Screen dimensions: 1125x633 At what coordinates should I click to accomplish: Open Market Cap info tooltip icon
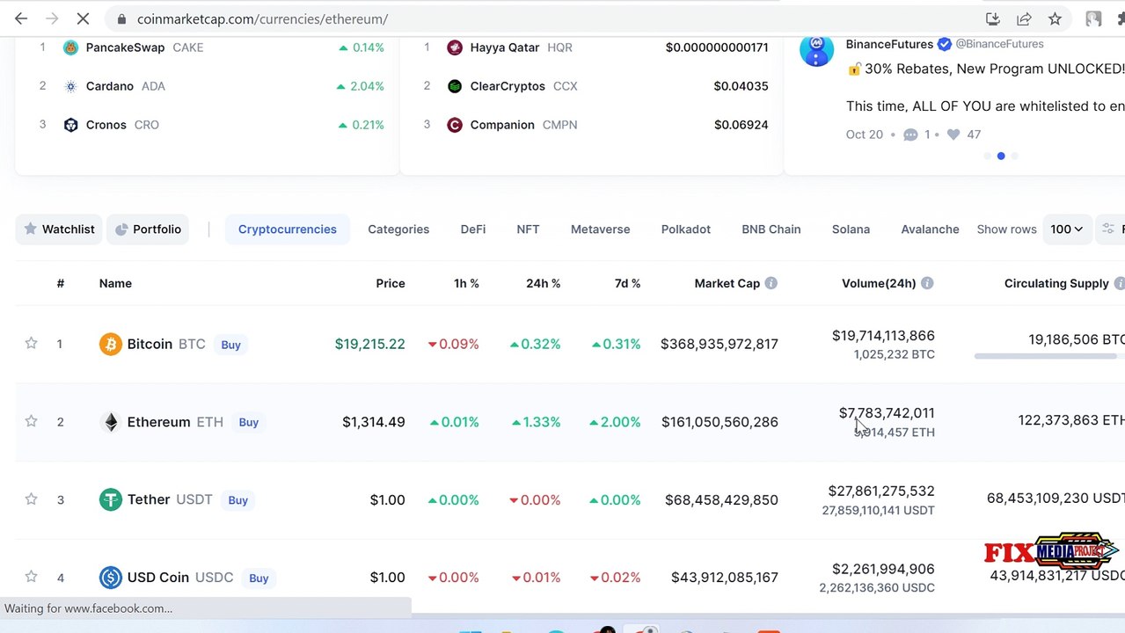(771, 283)
